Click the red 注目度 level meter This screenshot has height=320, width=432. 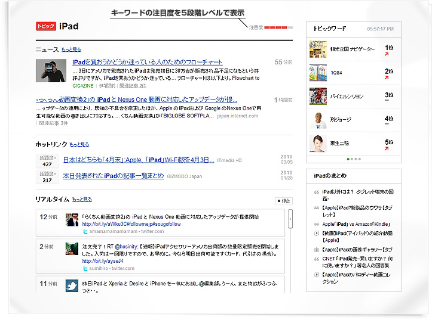tap(278, 27)
